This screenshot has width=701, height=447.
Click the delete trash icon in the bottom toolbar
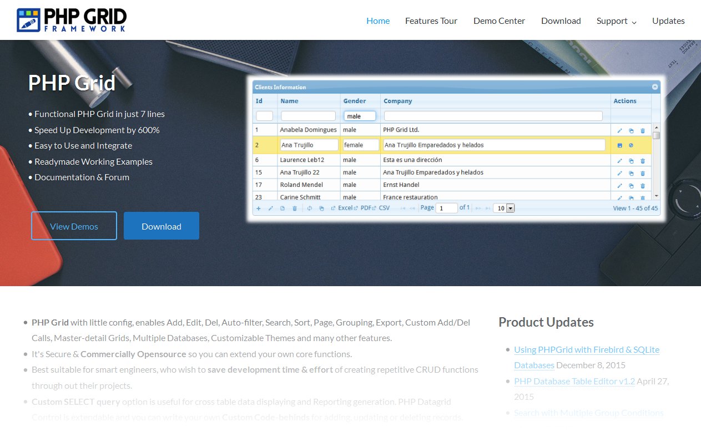click(x=294, y=208)
